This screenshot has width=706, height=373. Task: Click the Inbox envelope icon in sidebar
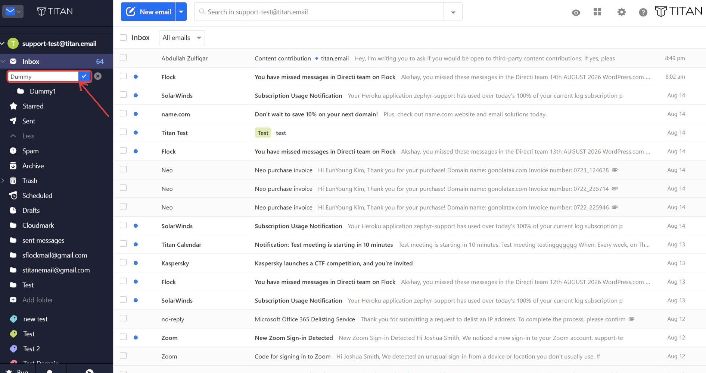[13, 61]
